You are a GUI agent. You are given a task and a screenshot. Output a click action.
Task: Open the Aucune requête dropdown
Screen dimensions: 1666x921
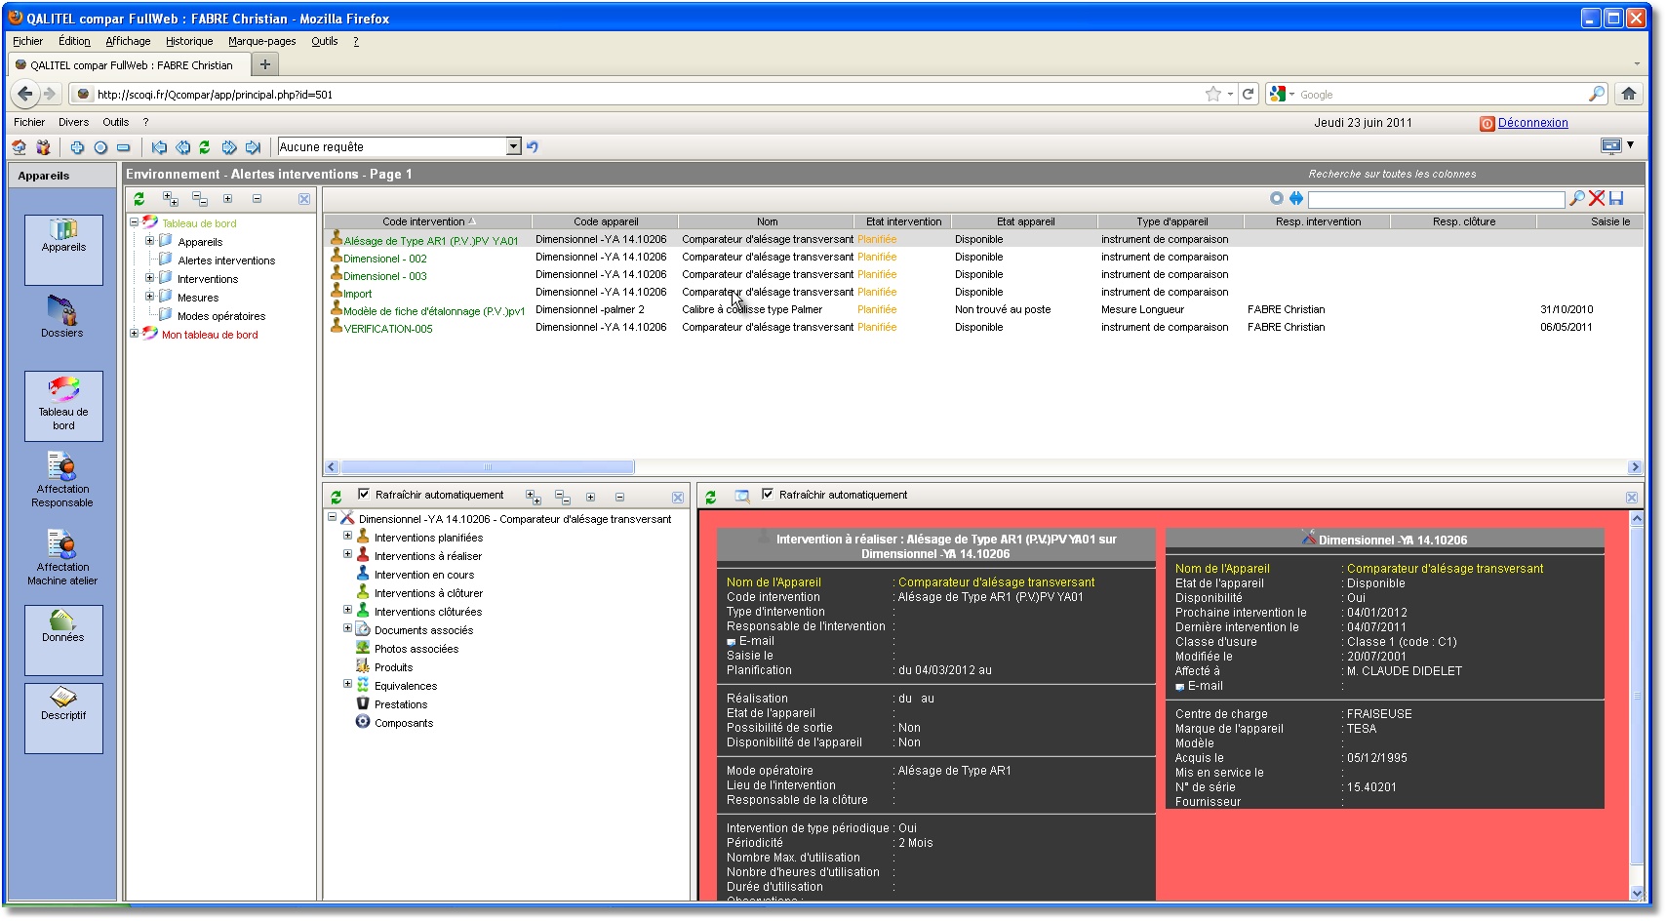point(514,146)
